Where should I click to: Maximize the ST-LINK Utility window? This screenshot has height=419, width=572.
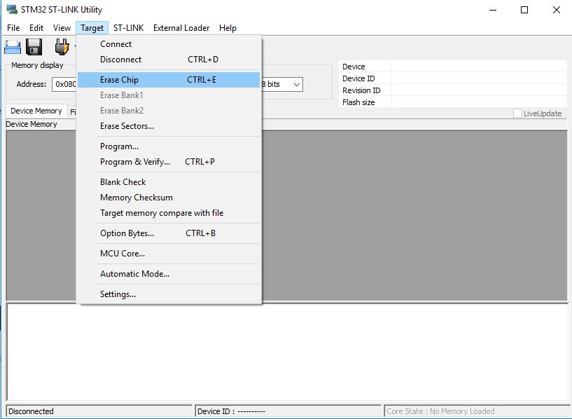click(x=524, y=10)
